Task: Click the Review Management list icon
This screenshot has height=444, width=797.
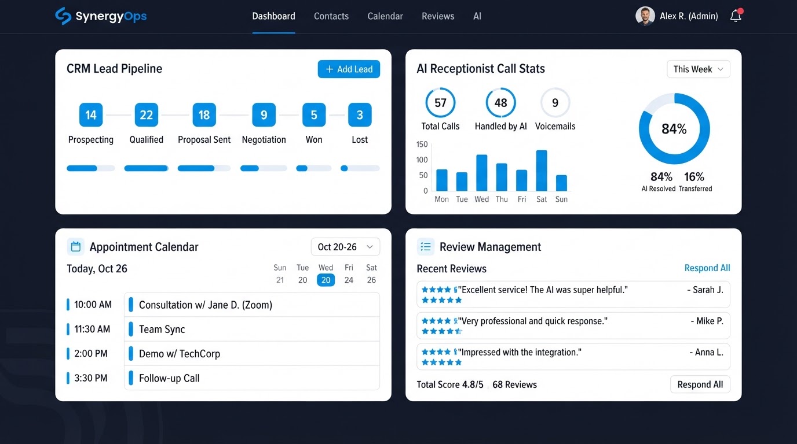Action: 426,247
